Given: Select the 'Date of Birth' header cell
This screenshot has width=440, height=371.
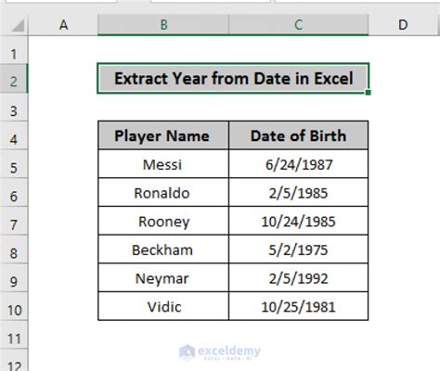Looking at the screenshot, I should coord(299,135).
